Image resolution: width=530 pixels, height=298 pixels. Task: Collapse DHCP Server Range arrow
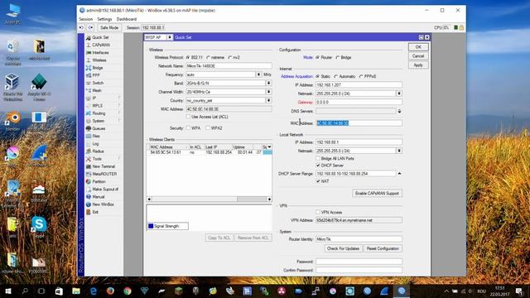399,173
